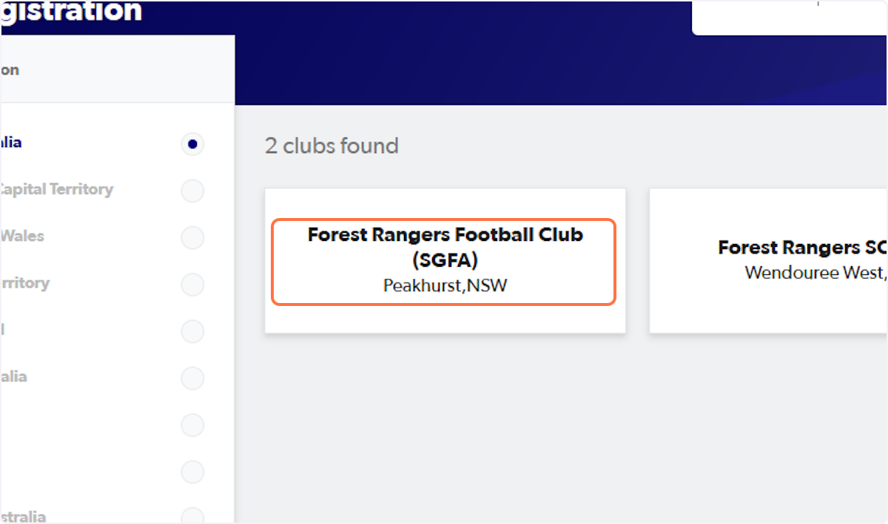Click the sidebar section header ending in 'on'
888x524 pixels.
(8, 69)
